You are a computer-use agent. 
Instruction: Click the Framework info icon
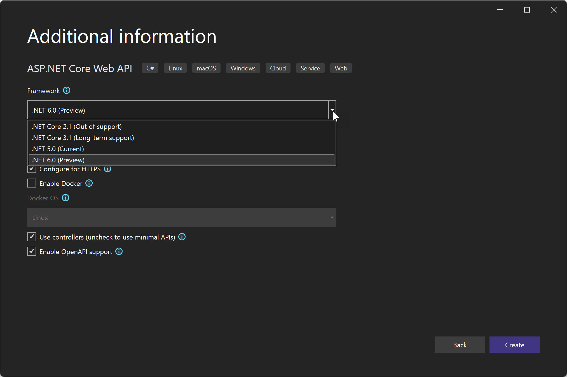point(67,91)
